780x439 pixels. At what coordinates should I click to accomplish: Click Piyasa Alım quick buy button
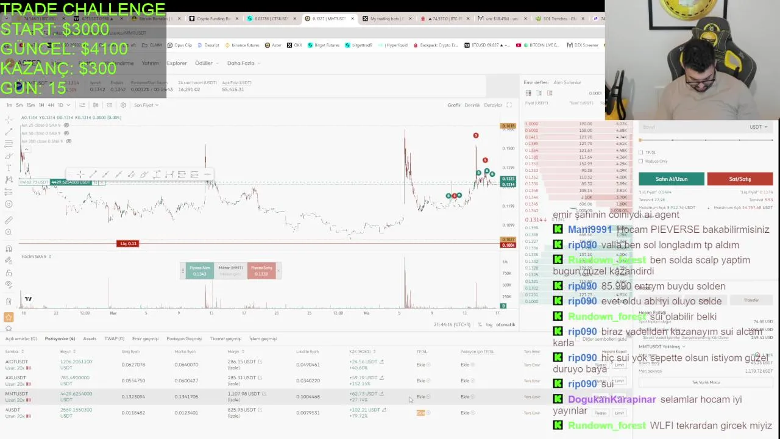[199, 271]
